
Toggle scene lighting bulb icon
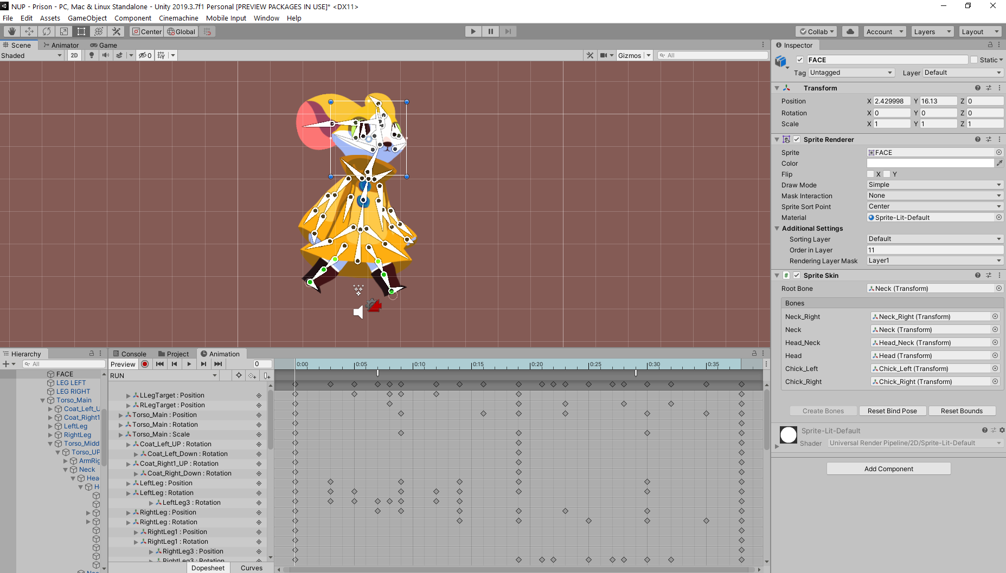[92, 55]
